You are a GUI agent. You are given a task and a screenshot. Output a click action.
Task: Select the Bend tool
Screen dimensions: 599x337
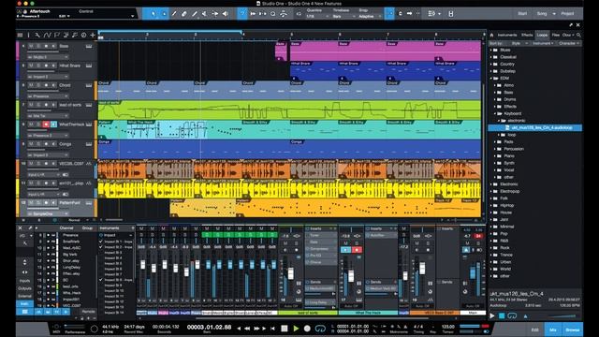pyautogui.click(x=214, y=14)
